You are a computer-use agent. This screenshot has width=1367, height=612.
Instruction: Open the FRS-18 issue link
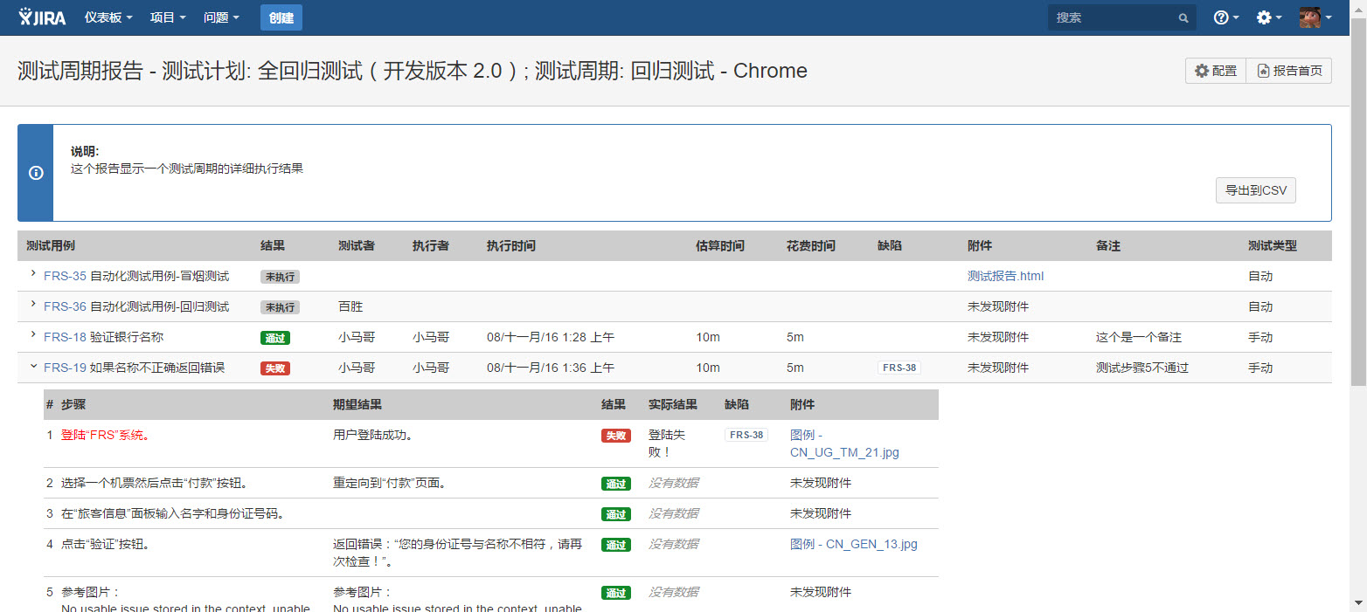pyautogui.click(x=65, y=337)
